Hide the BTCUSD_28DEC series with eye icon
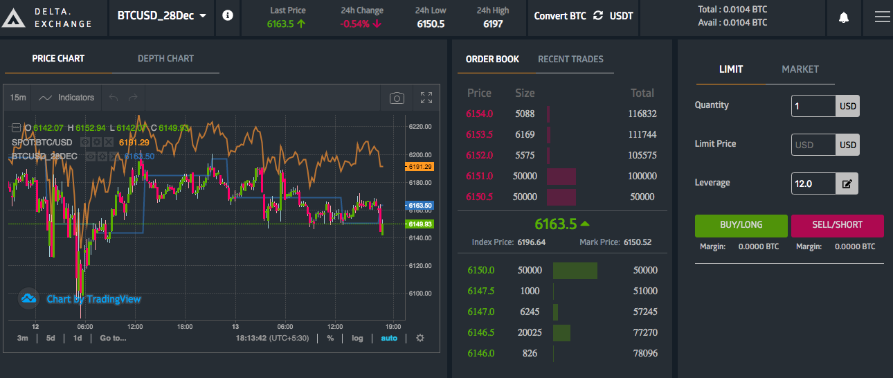Screen dimensions: 893x378 tap(90, 156)
